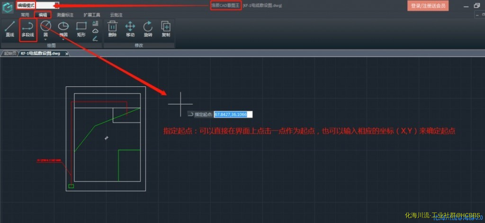The image size is (485, 223).
Task: Click the 指定起点 coordinate input field
Action: (233, 114)
